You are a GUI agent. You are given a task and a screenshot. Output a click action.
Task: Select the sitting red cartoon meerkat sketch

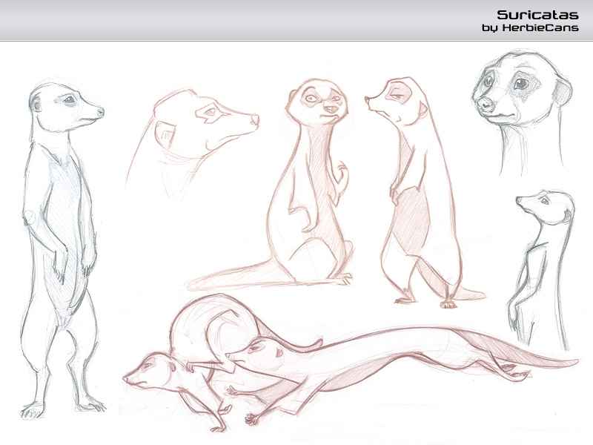(270, 185)
